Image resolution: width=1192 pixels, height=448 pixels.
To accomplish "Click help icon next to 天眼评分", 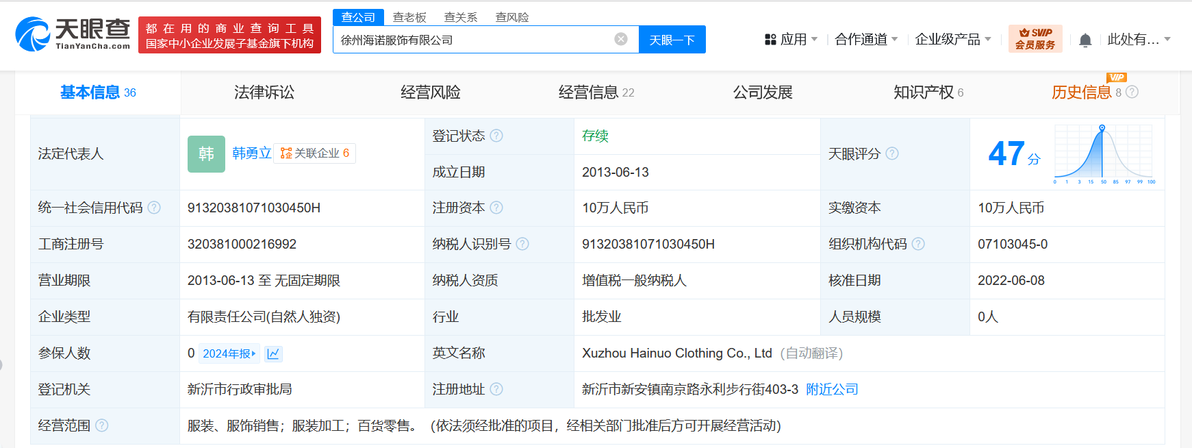I will 892,153.
